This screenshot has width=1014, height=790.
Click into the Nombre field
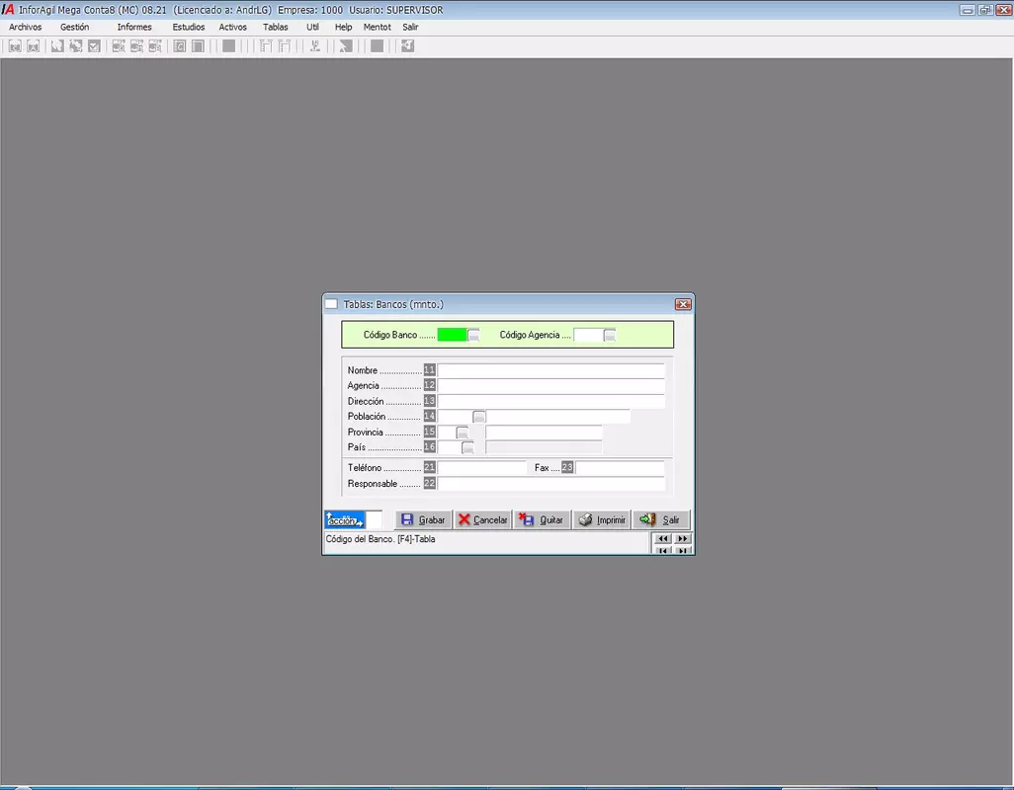click(550, 370)
